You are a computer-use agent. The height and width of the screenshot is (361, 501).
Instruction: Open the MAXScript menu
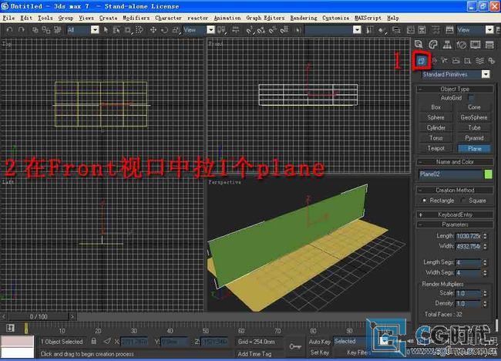368,18
